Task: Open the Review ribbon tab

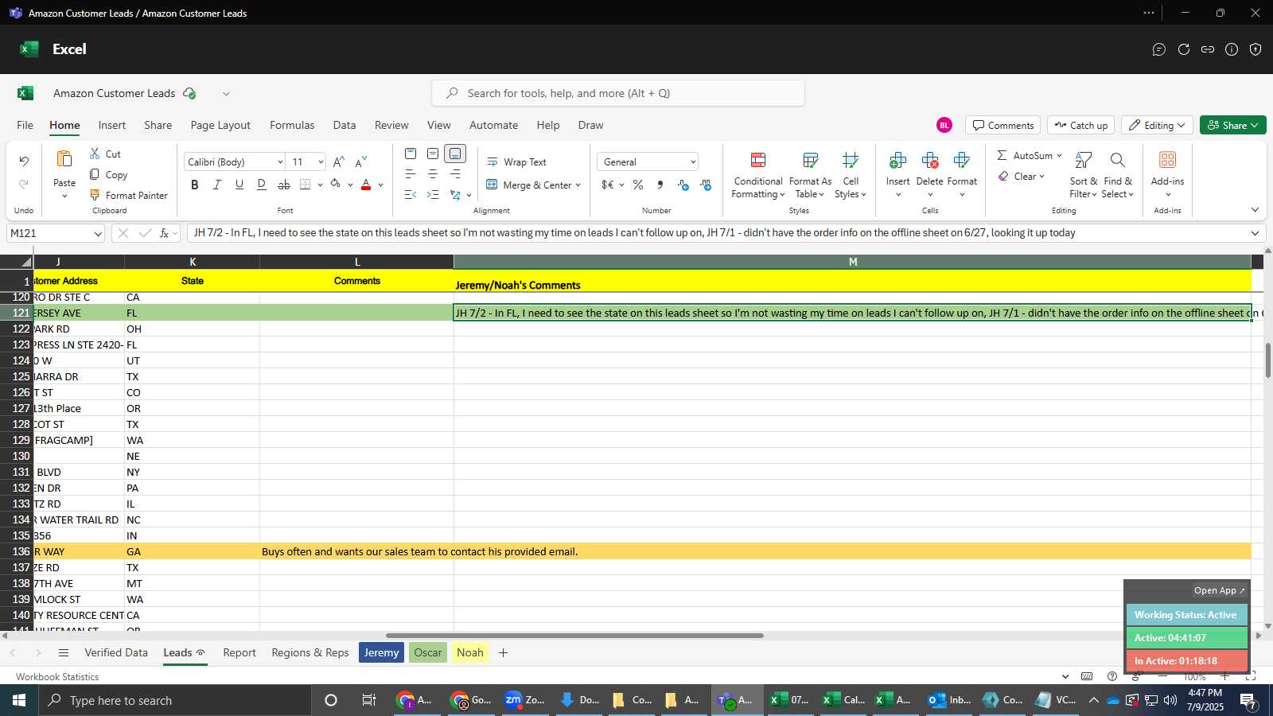Action: [391, 125]
